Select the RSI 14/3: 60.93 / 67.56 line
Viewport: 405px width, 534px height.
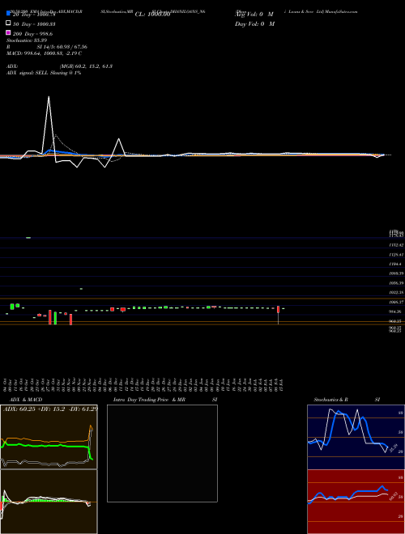(x=47, y=47)
